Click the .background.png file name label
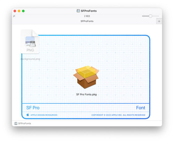The height and width of the screenshot is (142, 174). [30, 59]
